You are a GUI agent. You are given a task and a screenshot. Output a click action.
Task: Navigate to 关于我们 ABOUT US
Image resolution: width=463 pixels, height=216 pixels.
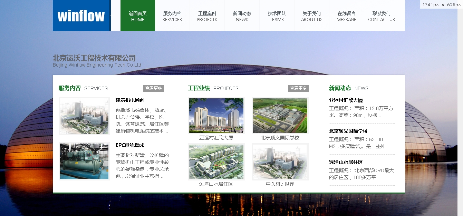click(x=312, y=16)
